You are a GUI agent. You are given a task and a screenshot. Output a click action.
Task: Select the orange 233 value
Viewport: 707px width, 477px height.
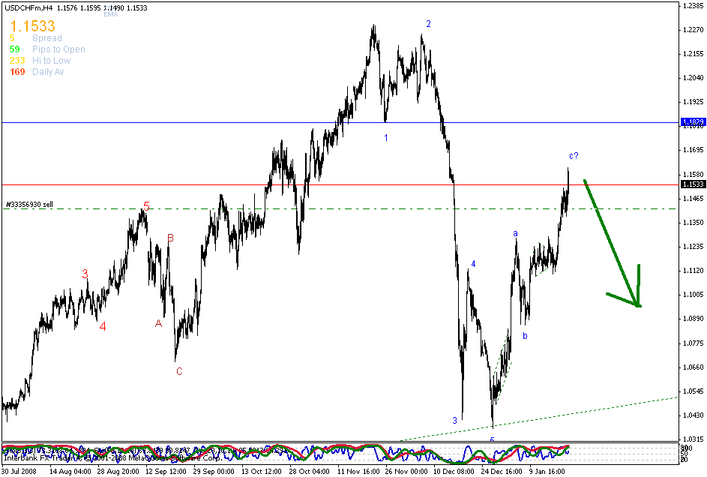tap(17, 61)
